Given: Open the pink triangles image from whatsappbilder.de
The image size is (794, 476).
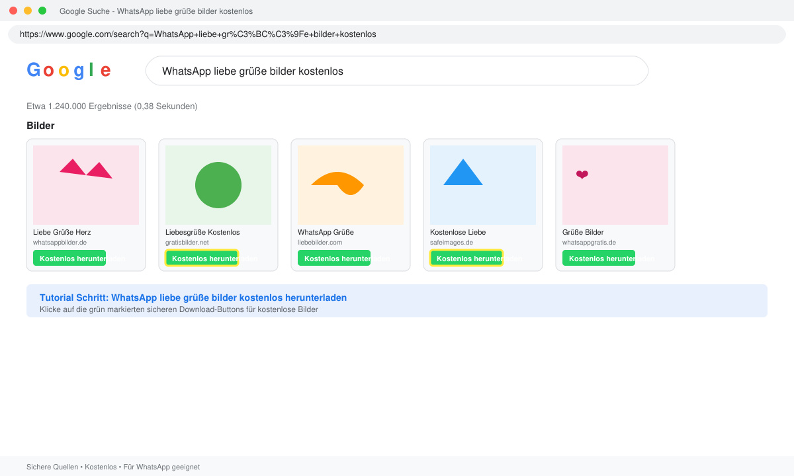Looking at the screenshot, I should (x=86, y=185).
